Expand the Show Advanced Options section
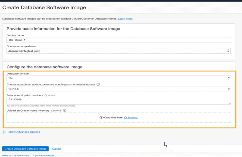Screen dimensions: 242x157 tap(25, 132)
